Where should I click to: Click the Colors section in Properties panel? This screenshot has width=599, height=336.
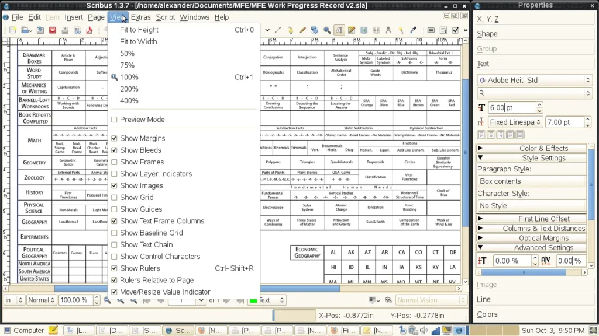(487, 314)
